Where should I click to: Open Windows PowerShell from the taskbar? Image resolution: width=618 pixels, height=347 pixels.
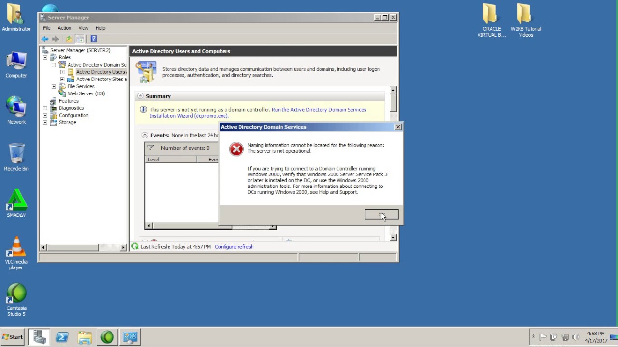click(x=62, y=337)
